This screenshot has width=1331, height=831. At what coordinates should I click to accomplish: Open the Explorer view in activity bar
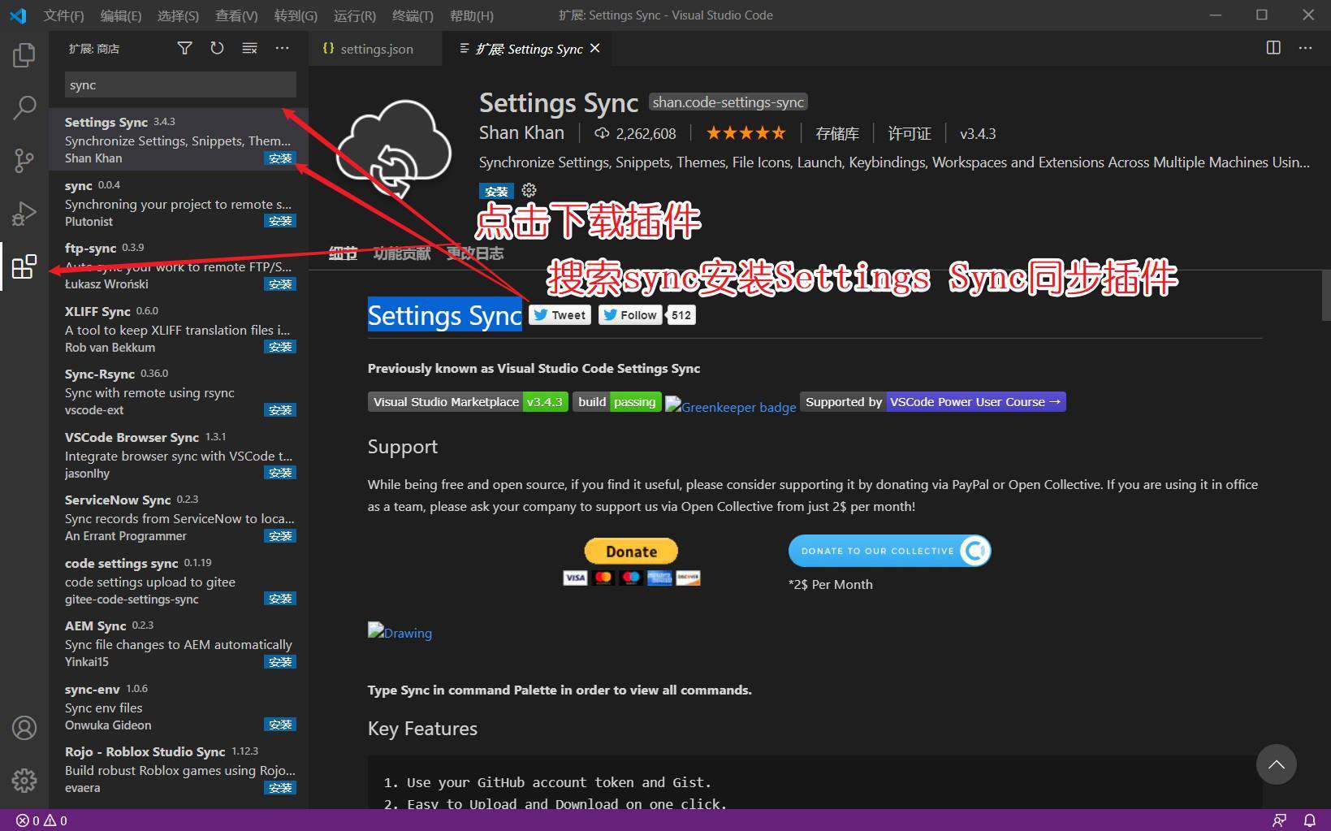point(24,55)
